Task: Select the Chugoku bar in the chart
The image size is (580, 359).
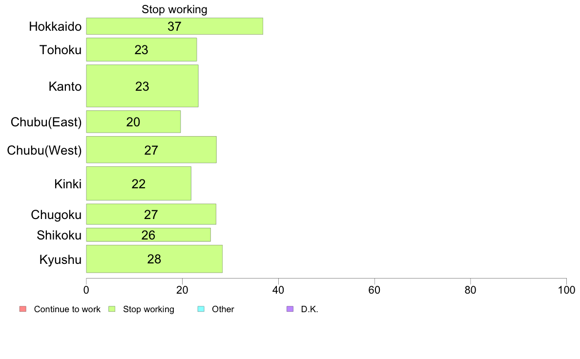Action: click(x=151, y=214)
